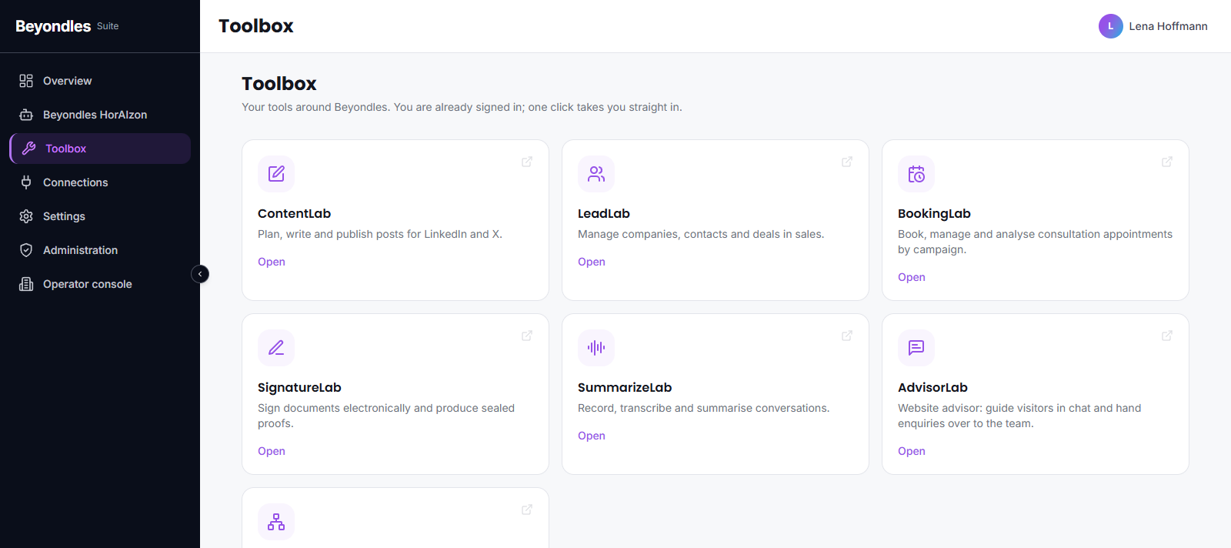
Task: Navigate to Connections
Action: coord(100,182)
